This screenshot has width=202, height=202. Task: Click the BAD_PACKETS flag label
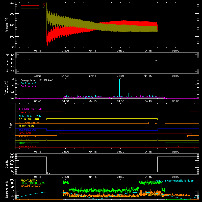tap(28, 146)
